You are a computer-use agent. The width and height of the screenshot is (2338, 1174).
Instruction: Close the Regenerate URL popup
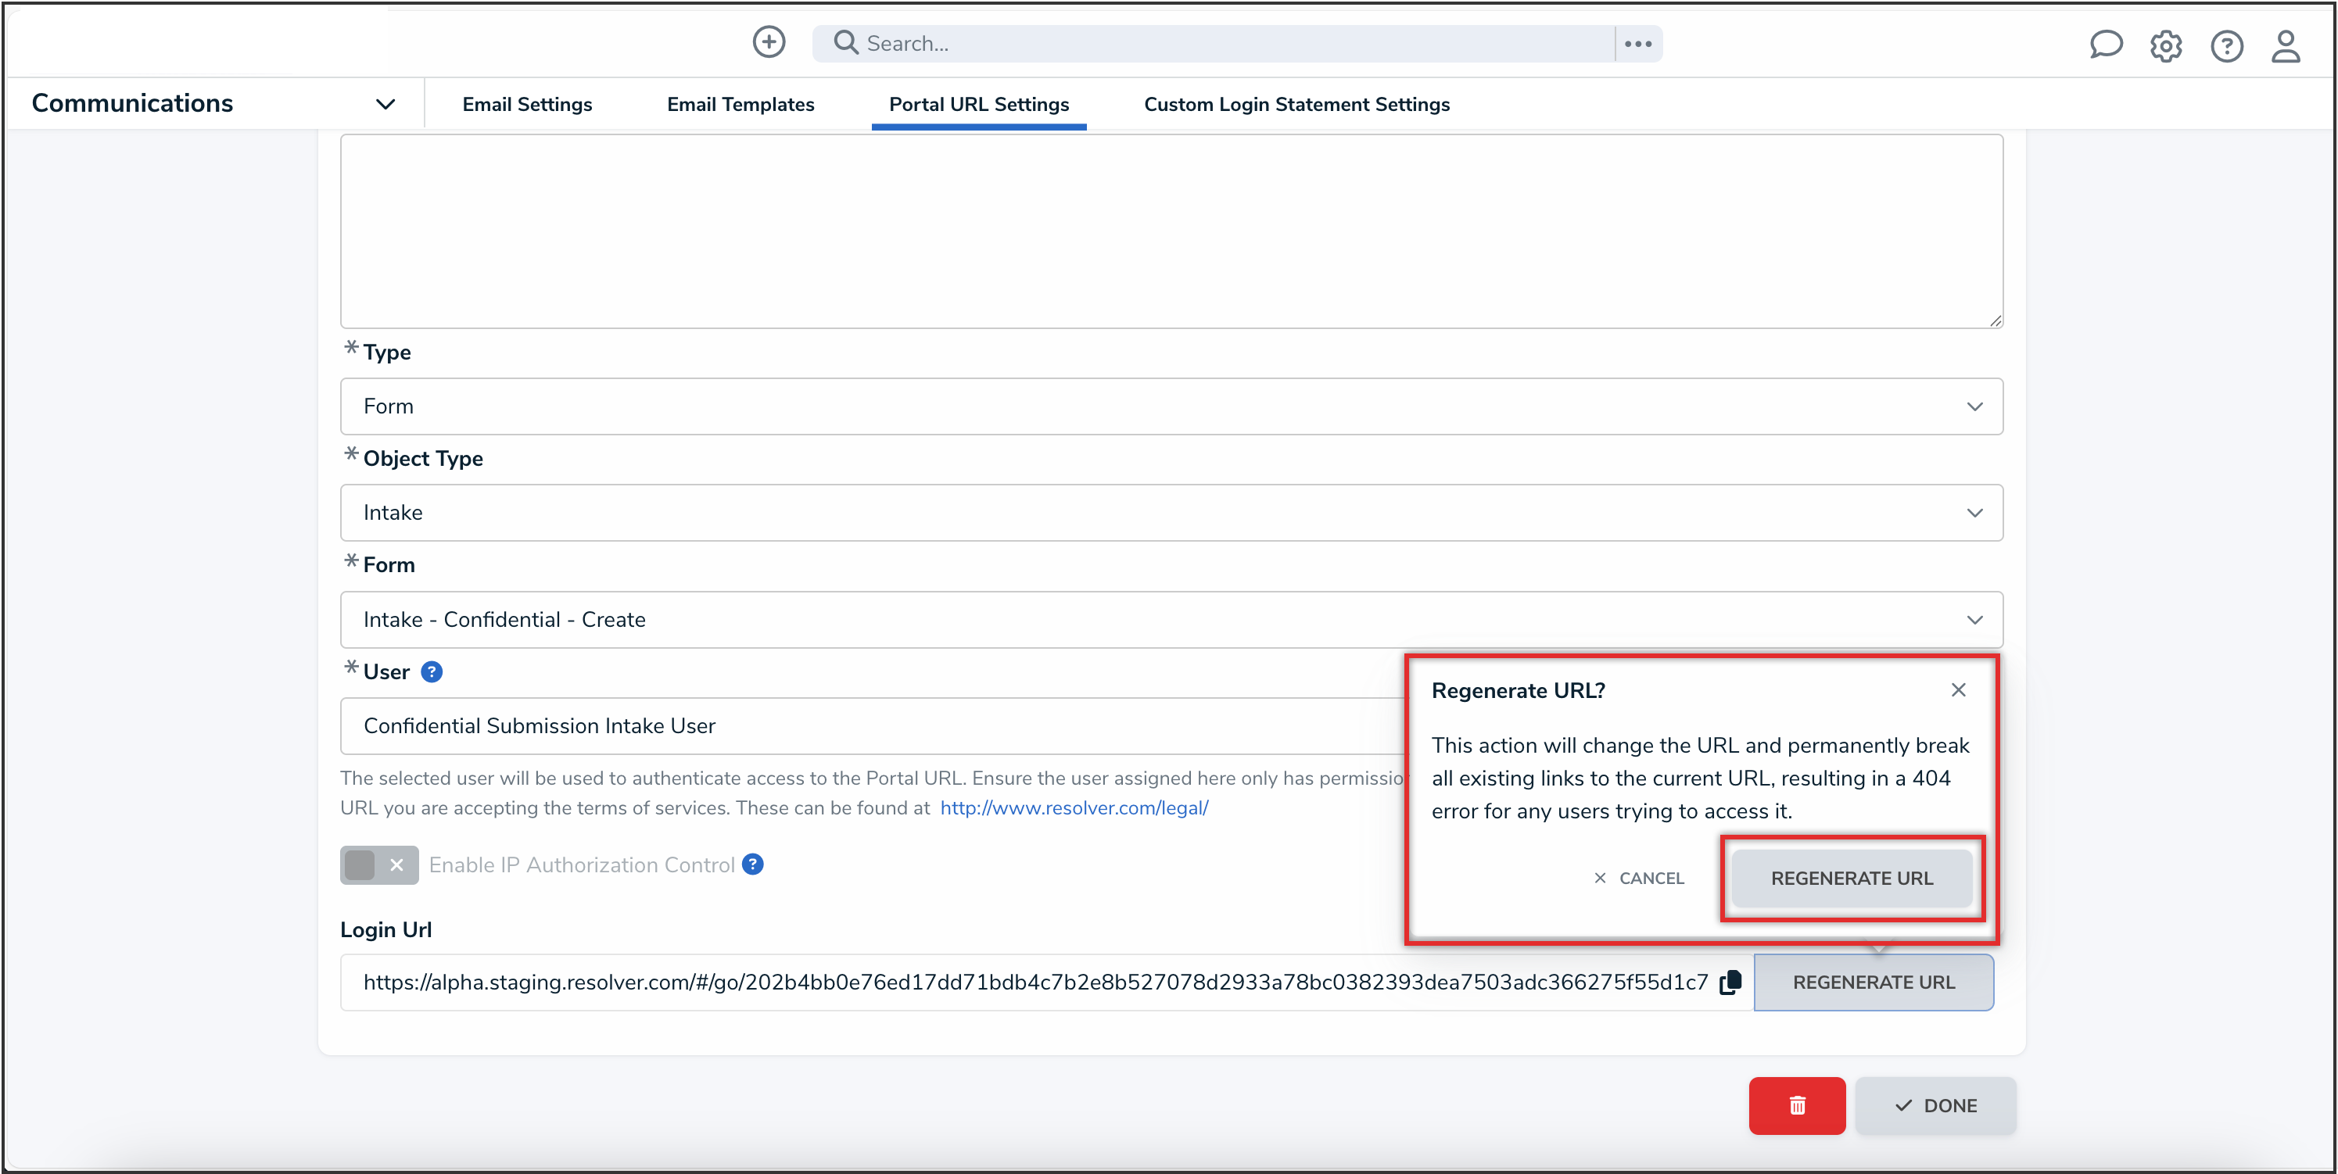tap(1958, 690)
